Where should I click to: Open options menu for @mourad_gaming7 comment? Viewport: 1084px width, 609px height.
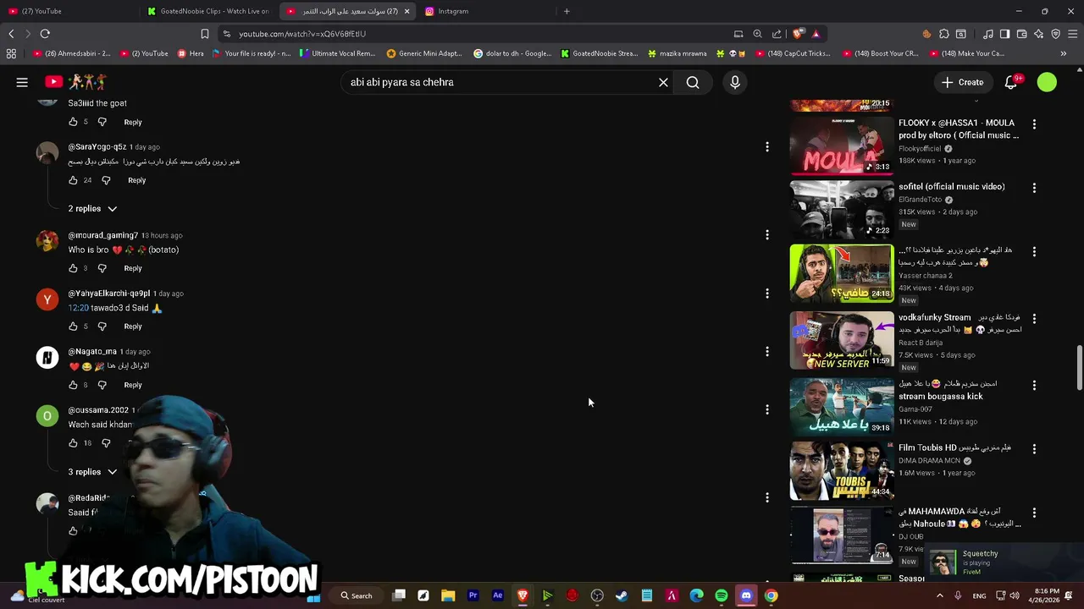point(767,235)
